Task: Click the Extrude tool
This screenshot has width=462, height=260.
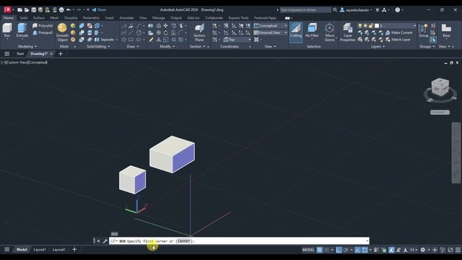Action: pos(22,30)
